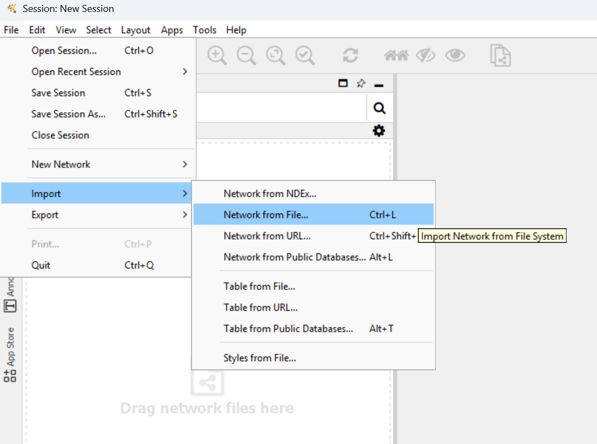Select Network from File...
This screenshot has width=597, height=444.
pyautogui.click(x=313, y=215)
